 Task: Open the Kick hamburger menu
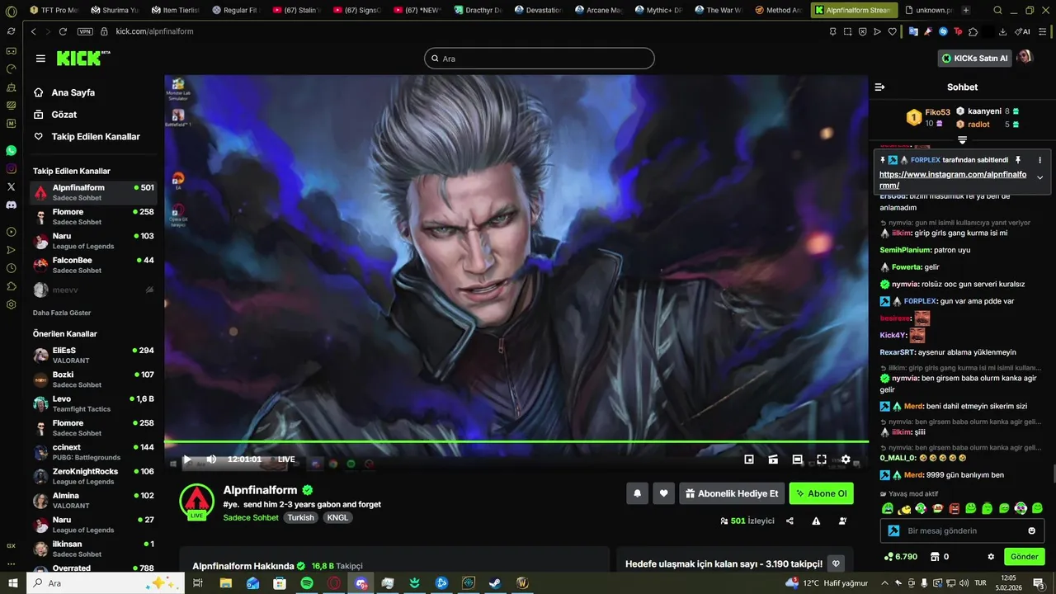[x=40, y=59]
